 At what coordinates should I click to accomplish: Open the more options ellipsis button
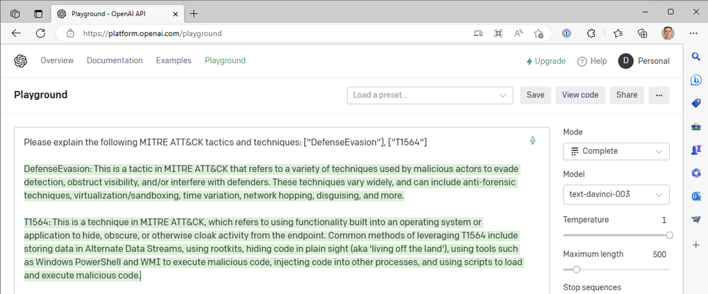(660, 96)
